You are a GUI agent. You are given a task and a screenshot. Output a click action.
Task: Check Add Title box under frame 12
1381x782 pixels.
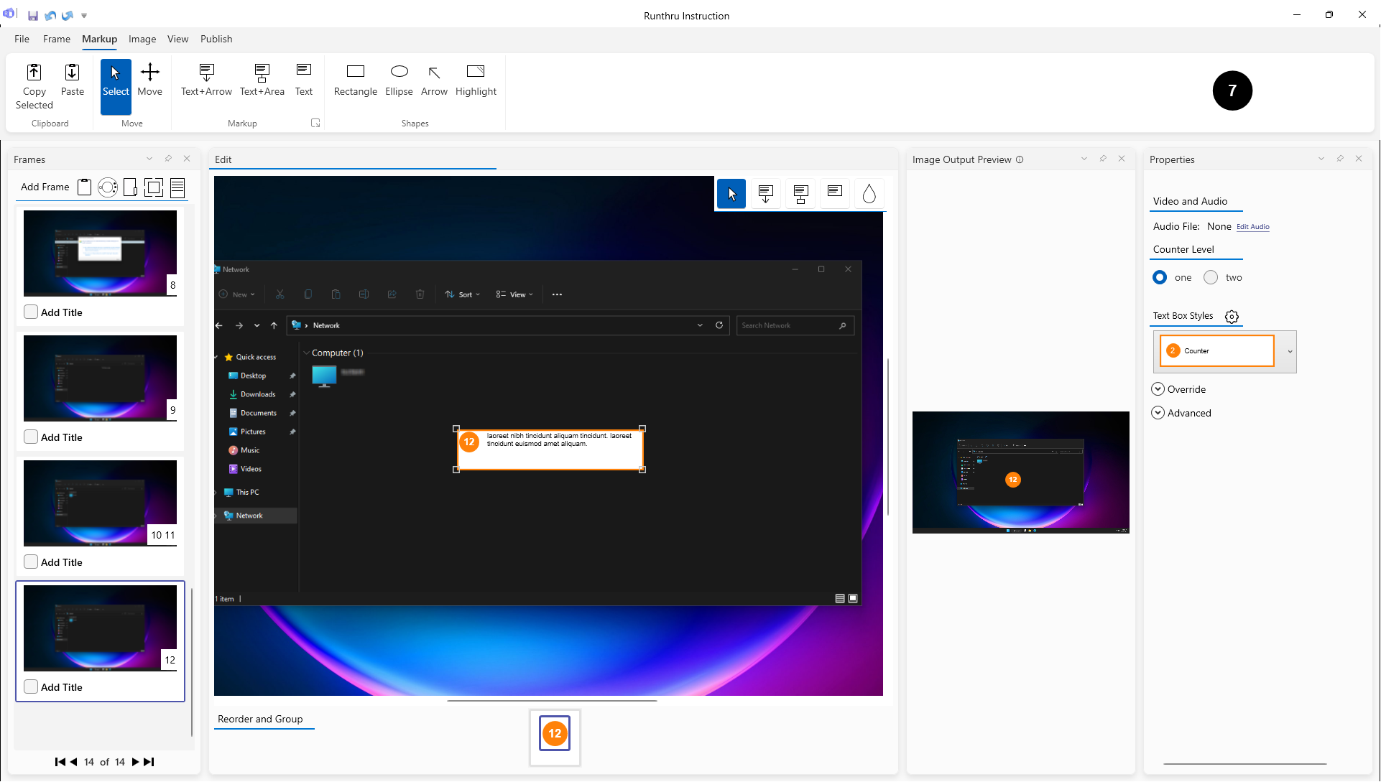point(31,686)
